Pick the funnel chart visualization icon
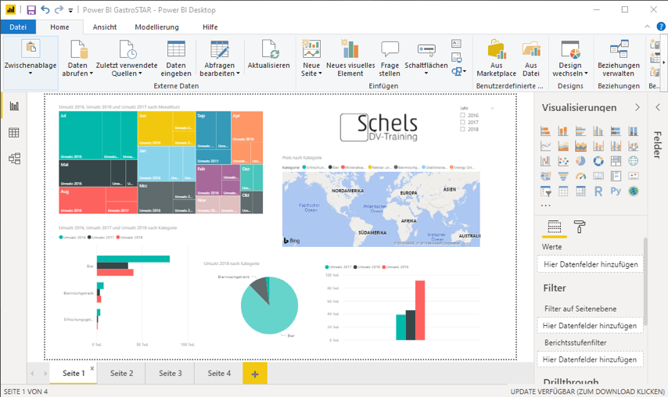The width and height of the screenshot is (668, 397). pos(564,176)
